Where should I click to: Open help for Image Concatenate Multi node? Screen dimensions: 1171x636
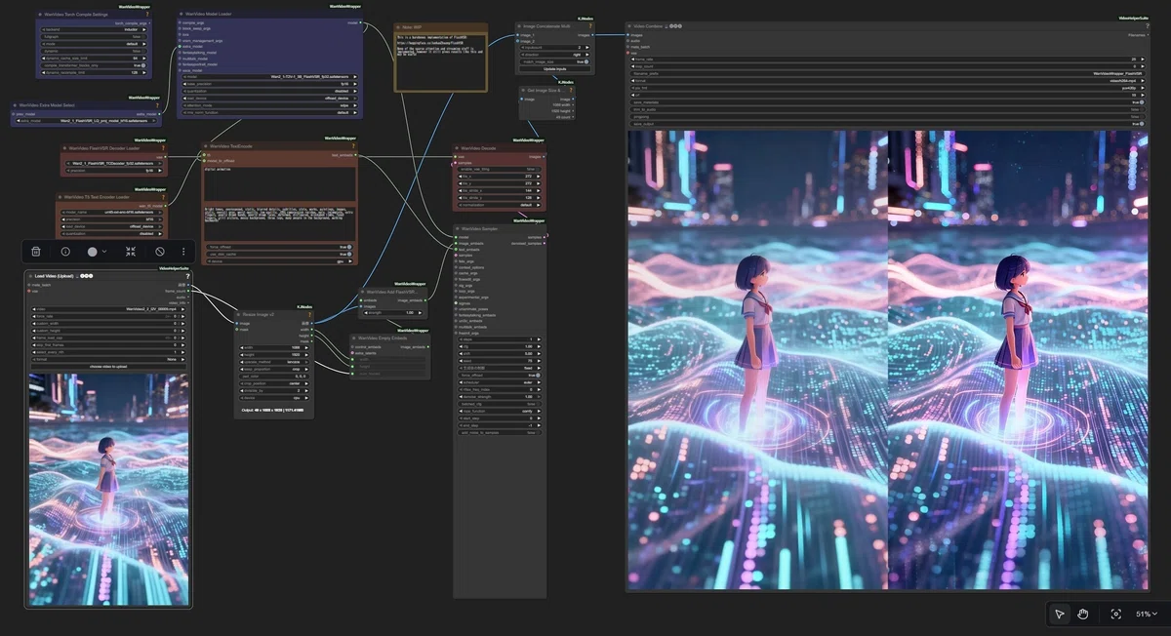coord(589,25)
